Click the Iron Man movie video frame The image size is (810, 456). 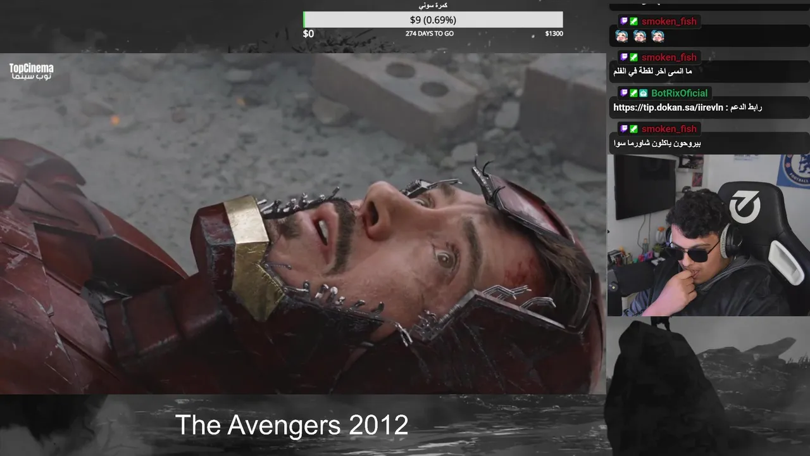coord(302,224)
